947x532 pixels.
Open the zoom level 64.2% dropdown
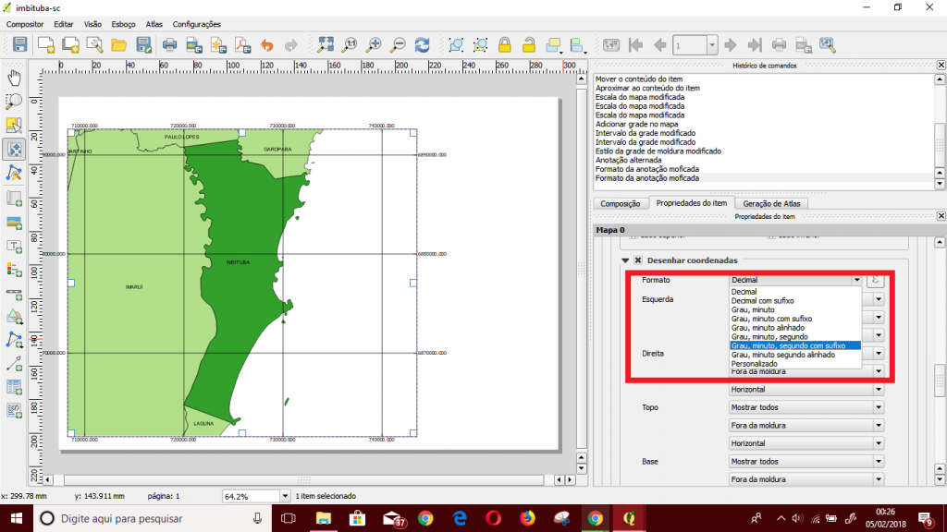tap(284, 496)
